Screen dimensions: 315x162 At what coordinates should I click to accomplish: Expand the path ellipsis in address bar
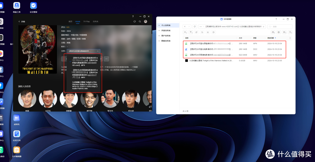tap(200, 27)
